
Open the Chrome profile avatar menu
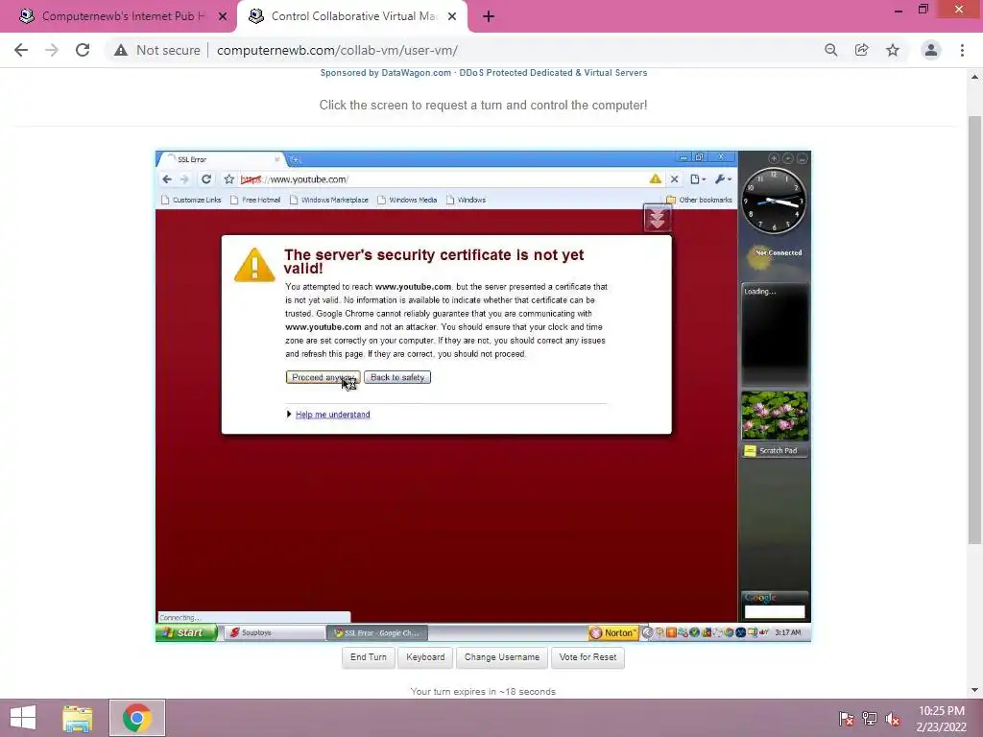[x=931, y=50]
